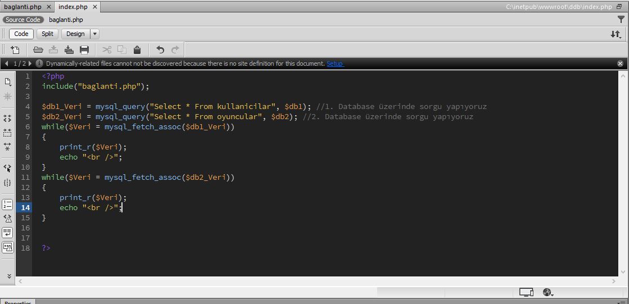Click 'Select * From oyuncular' string
Image resolution: width=629 pixels, height=304 pixels.
(206, 117)
